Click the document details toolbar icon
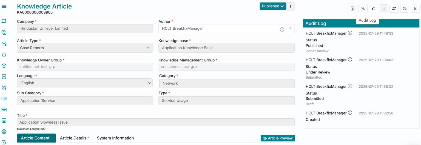 [x=352, y=8]
